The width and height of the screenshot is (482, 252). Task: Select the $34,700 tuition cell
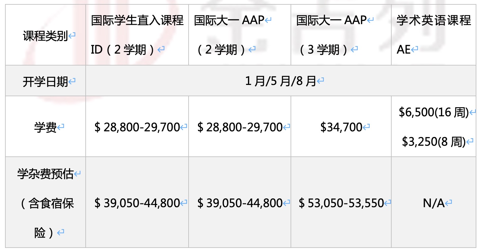(x=341, y=127)
